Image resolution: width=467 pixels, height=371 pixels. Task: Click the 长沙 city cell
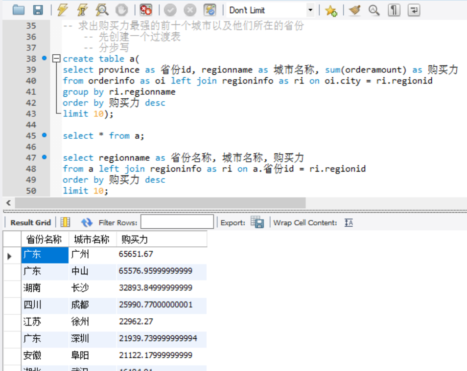point(93,288)
